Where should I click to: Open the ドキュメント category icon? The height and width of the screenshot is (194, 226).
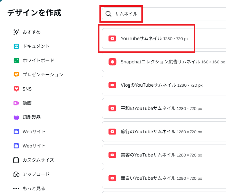[16, 46]
